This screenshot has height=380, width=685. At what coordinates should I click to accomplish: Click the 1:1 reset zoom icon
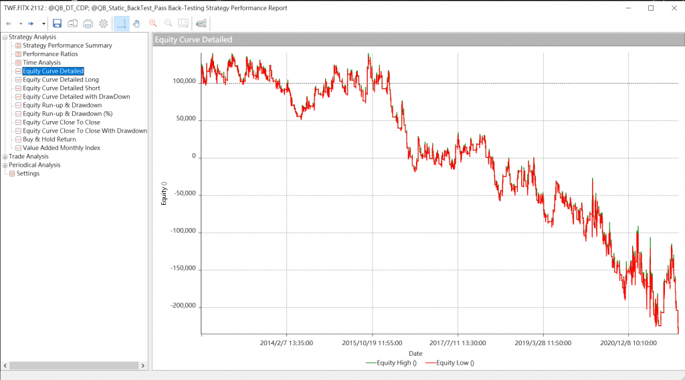183,23
